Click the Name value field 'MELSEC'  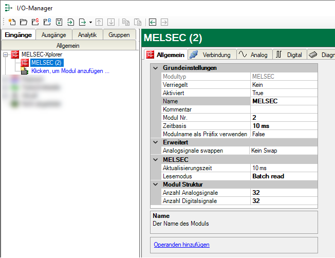284,101
